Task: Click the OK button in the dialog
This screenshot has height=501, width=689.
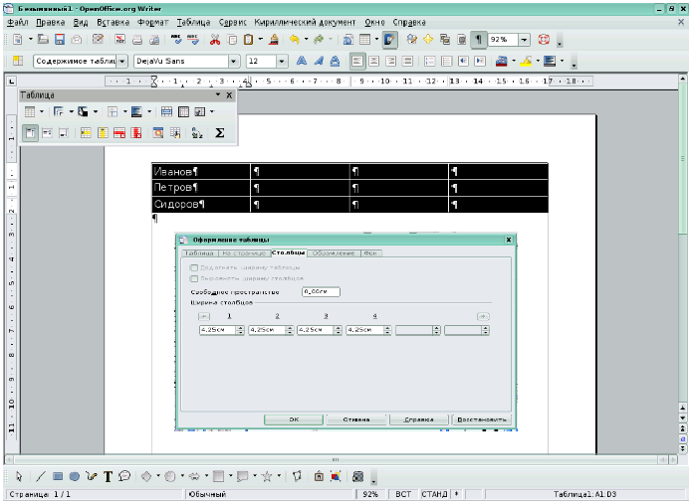Action: point(294,419)
